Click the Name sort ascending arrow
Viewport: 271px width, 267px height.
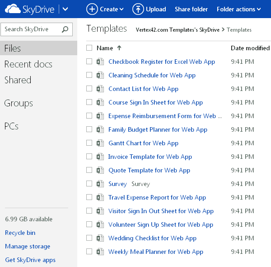[x=119, y=48]
